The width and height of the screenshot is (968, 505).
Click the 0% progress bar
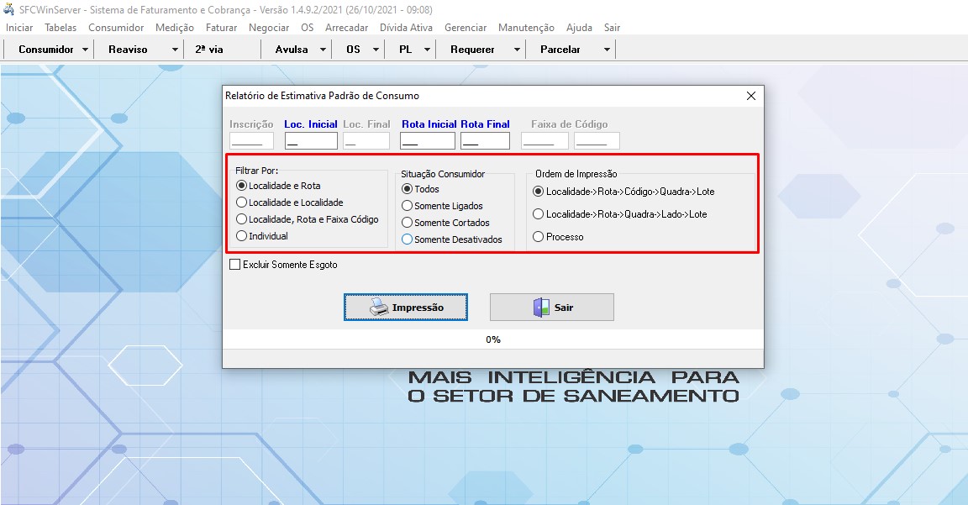tap(493, 339)
